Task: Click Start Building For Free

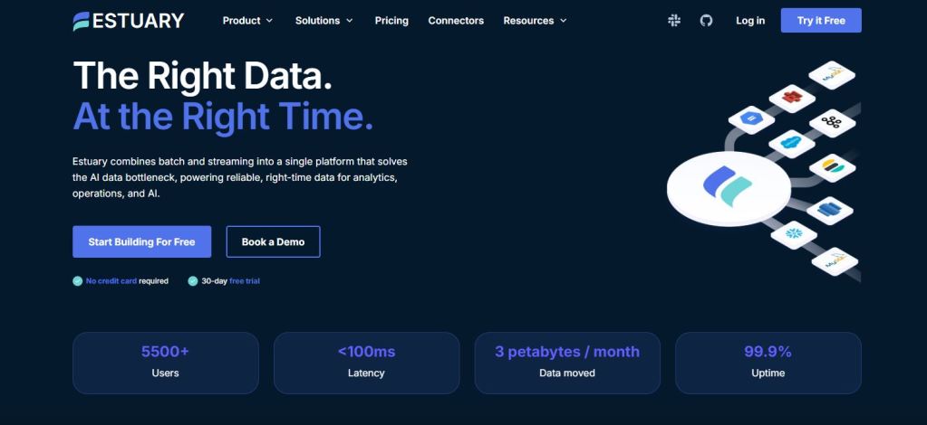Action: click(x=142, y=242)
